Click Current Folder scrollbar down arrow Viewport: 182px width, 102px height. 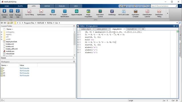(x=75, y=55)
